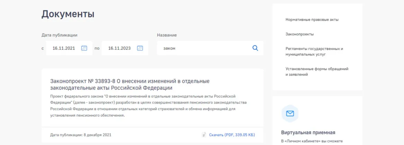
Task: Click the magnifier search icon in Название field
Action: click(x=255, y=48)
